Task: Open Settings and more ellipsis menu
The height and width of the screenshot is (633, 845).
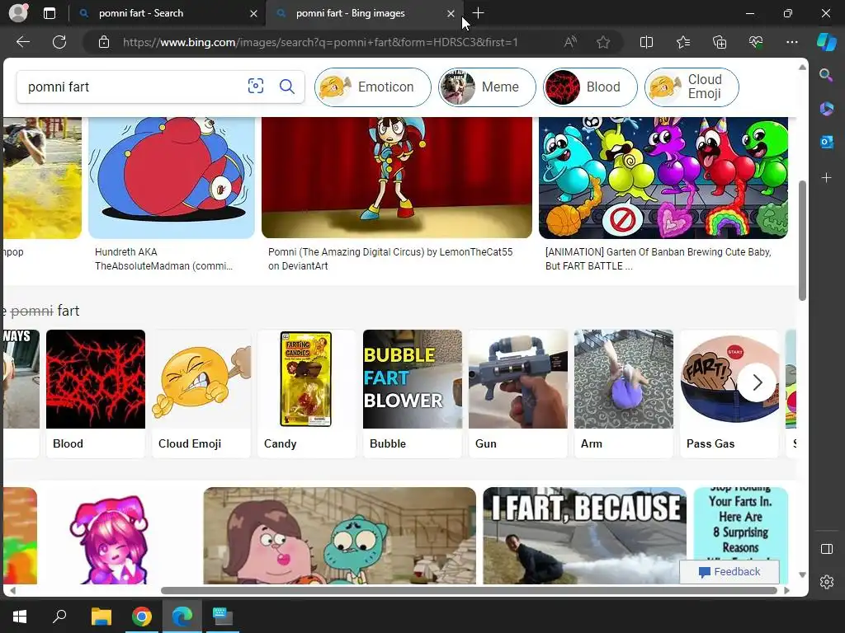Action: 791,42
